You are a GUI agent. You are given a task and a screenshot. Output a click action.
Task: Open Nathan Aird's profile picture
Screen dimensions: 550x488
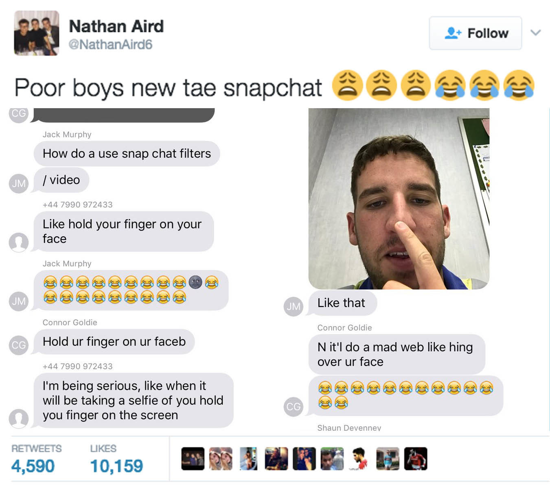[37, 33]
